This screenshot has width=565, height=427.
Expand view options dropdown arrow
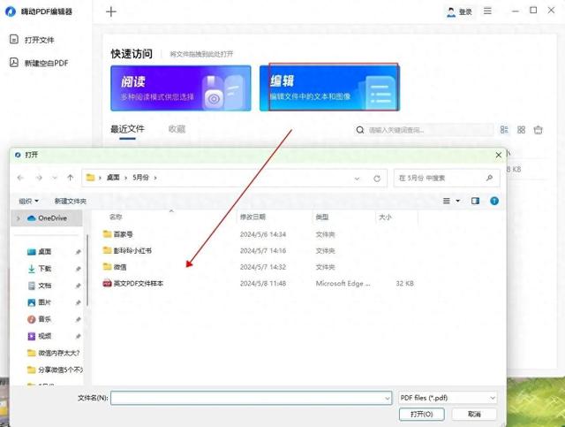pyautogui.click(x=458, y=201)
